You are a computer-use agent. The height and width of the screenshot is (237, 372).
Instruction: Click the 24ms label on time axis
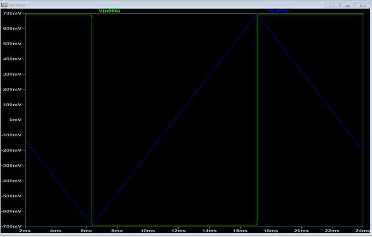pyautogui.click(x=362, y=231)
